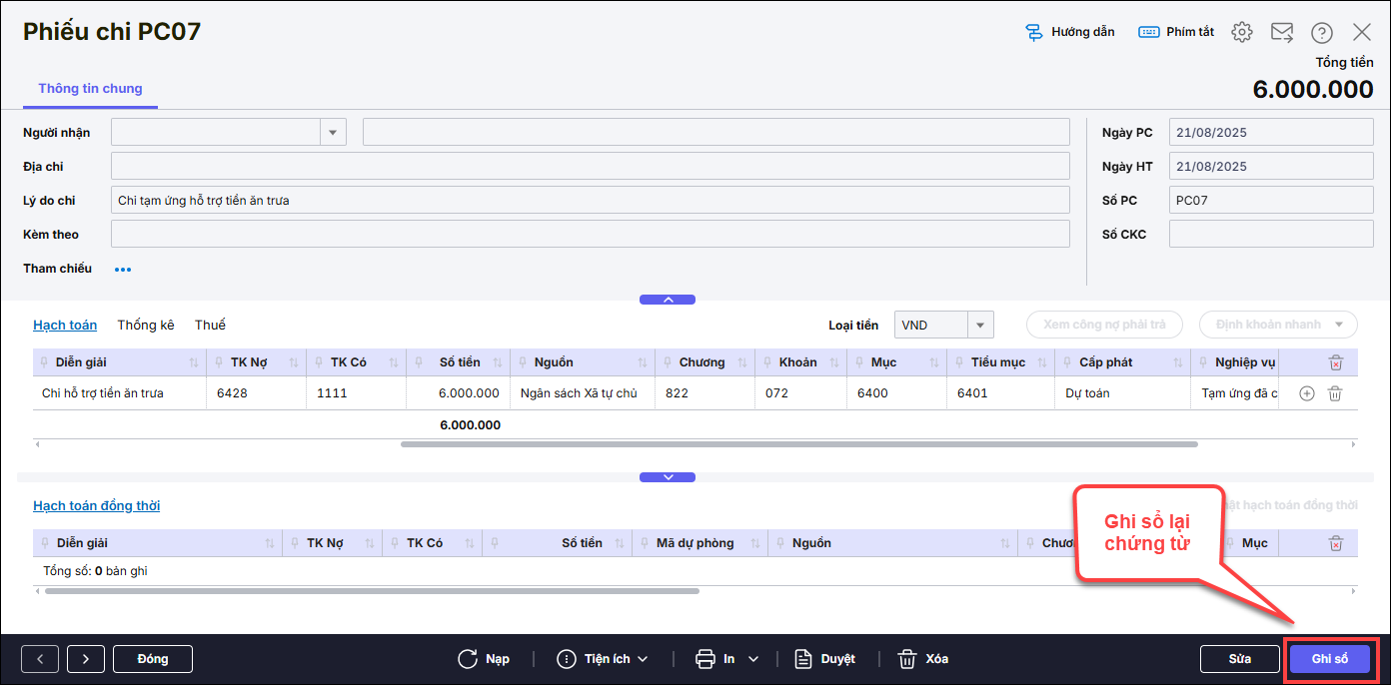The height and width of the screenshot is (685, 1391).
Task: Open the Tham chiếu three-dot icon
Action: pyautogui.click(x=123, y=269)
